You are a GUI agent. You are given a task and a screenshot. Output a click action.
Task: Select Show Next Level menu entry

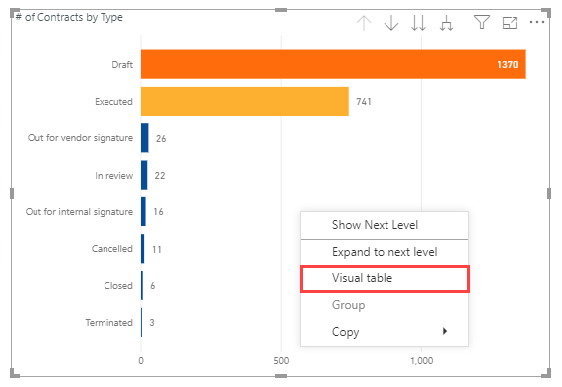click(385, 225)
